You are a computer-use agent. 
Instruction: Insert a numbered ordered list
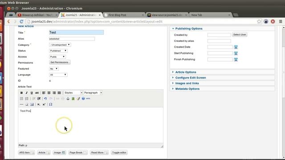pos(27,99)
